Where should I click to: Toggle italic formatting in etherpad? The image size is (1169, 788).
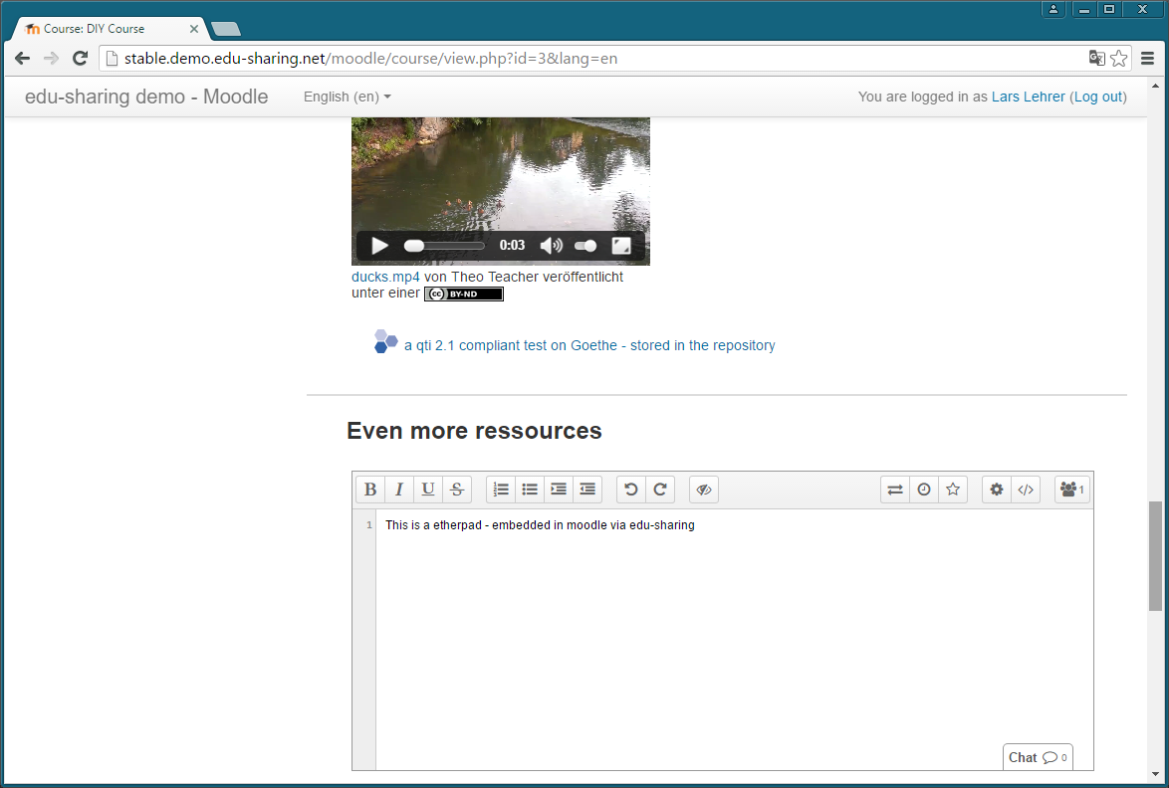[x=399, y=490]
